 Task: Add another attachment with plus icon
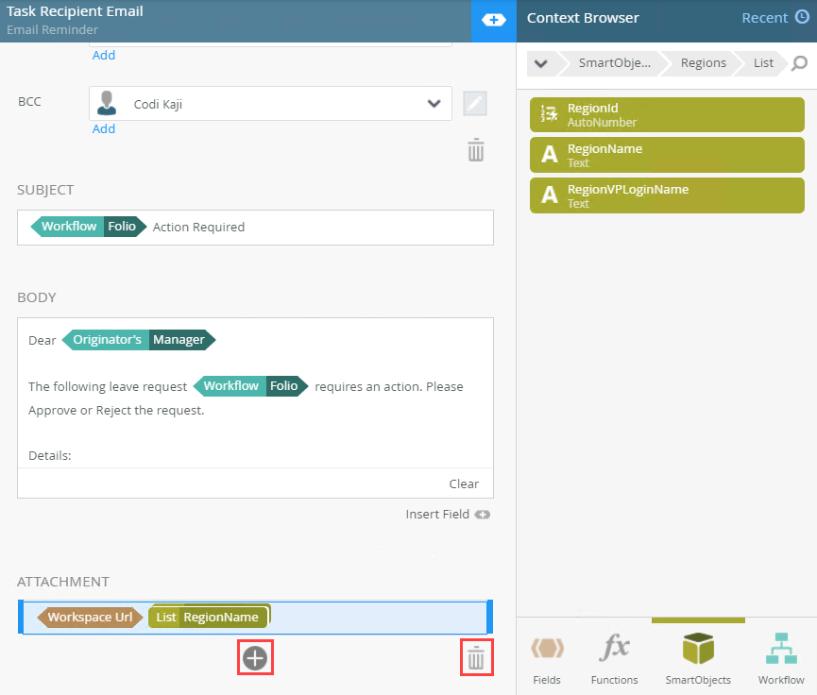click(255, 658)
